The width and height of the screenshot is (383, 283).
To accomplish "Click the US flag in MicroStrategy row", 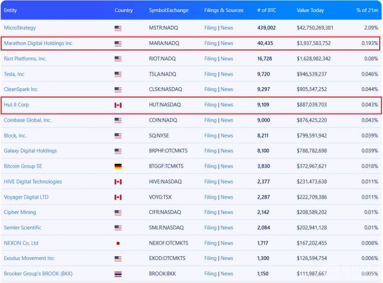I will (x=118, y=29).
